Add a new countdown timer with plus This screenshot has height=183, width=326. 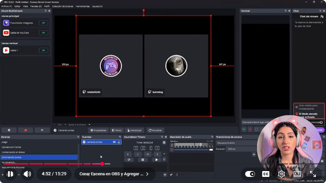(165, 175)
